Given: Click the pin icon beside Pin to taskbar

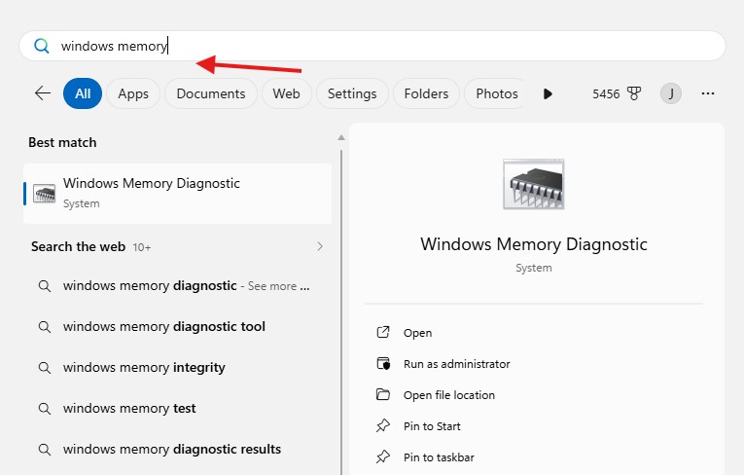Looking at the screenshot, I should (x=383, y=457).
